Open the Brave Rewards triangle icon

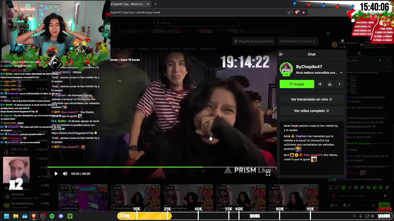(x=304, y=12)
